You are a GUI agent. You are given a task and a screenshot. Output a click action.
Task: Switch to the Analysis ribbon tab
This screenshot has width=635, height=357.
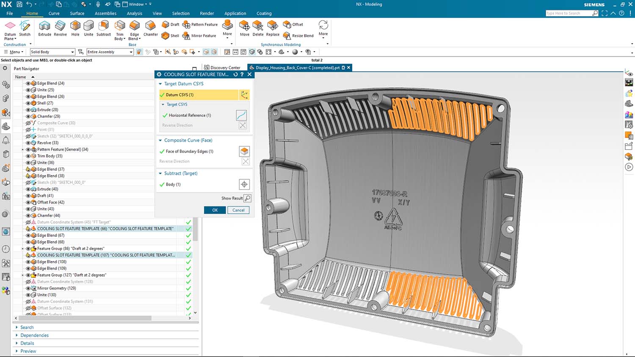(134, 14)
